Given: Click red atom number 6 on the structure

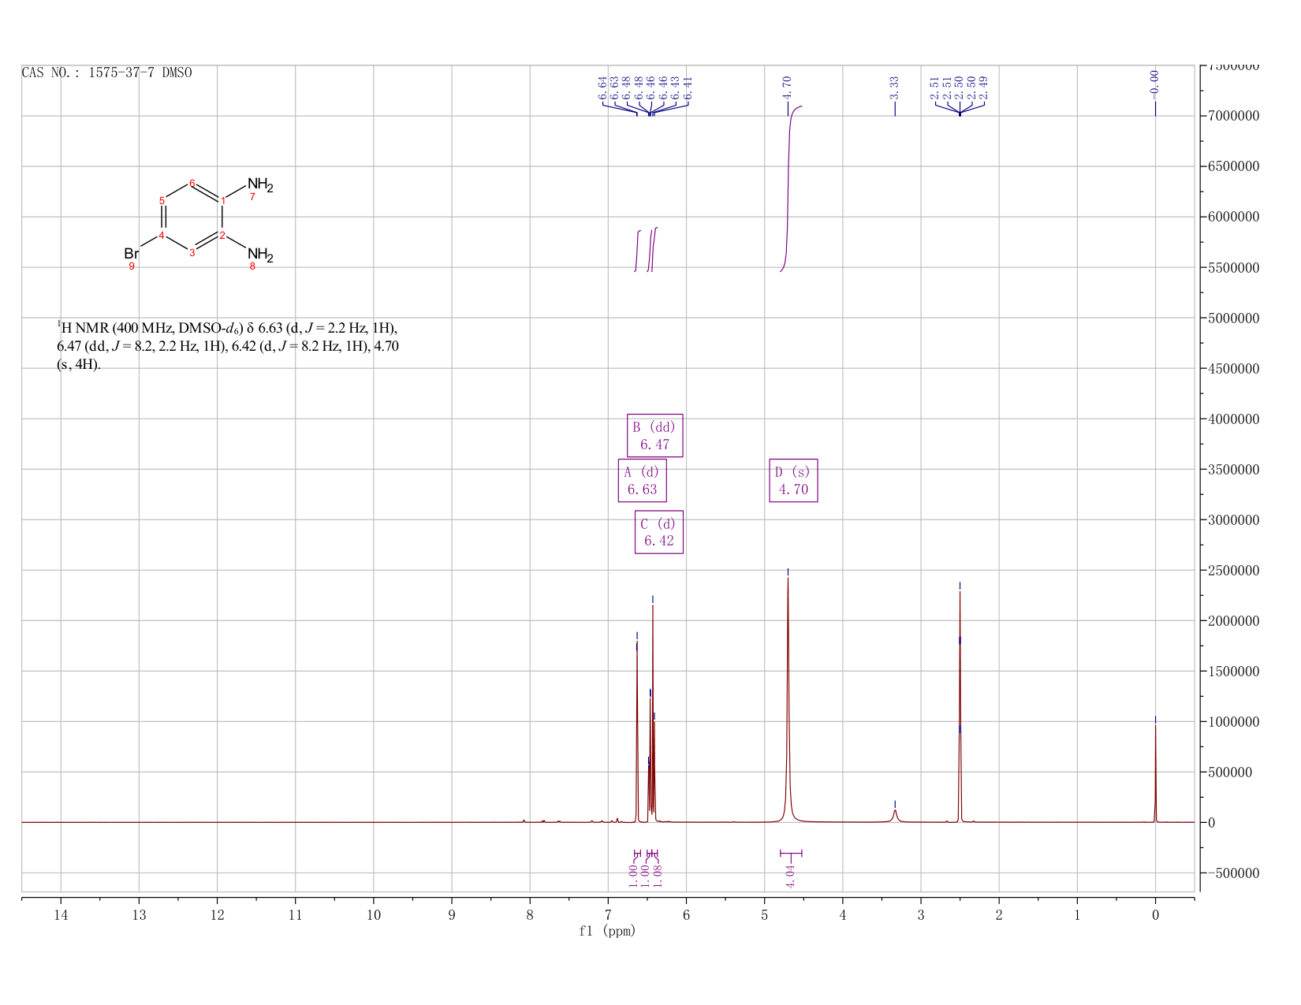Looking at the screenshot, I should tap(192, 184).
